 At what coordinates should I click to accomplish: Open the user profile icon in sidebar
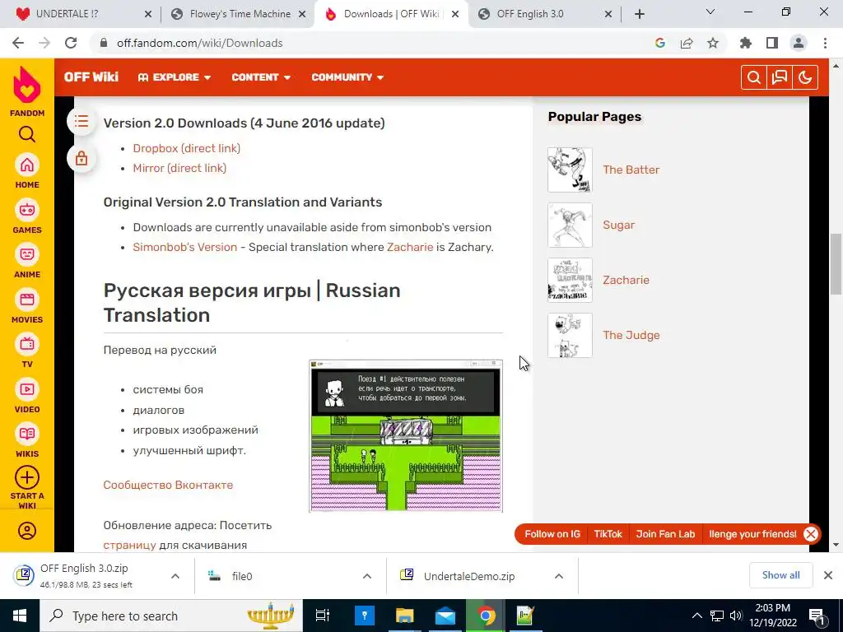point(27,531)
